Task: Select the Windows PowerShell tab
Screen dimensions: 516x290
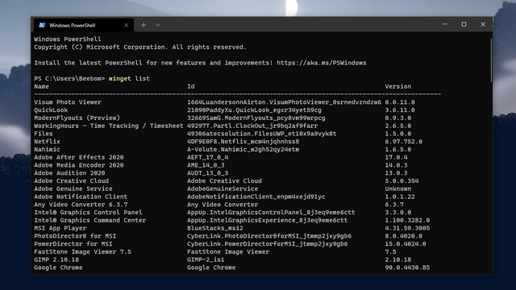Action: tap(84, 25)
